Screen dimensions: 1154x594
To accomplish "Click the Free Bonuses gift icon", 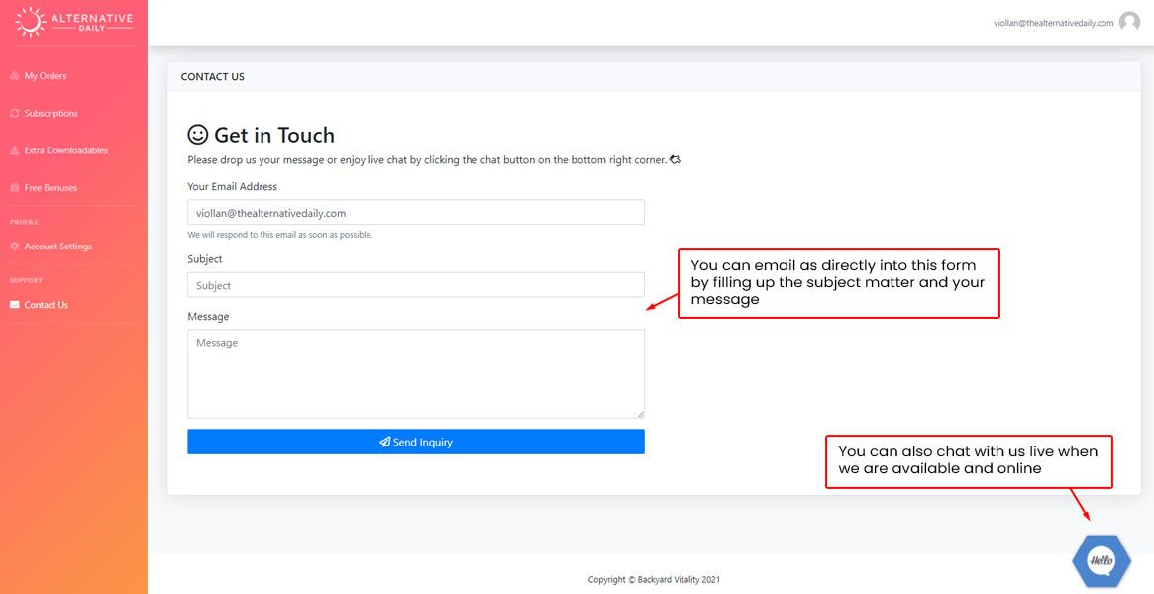I will coord(15,188).
